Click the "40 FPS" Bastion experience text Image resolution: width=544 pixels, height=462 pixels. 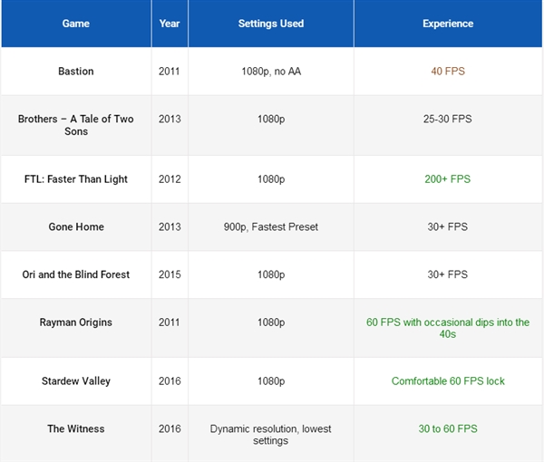tap(448, 72)
